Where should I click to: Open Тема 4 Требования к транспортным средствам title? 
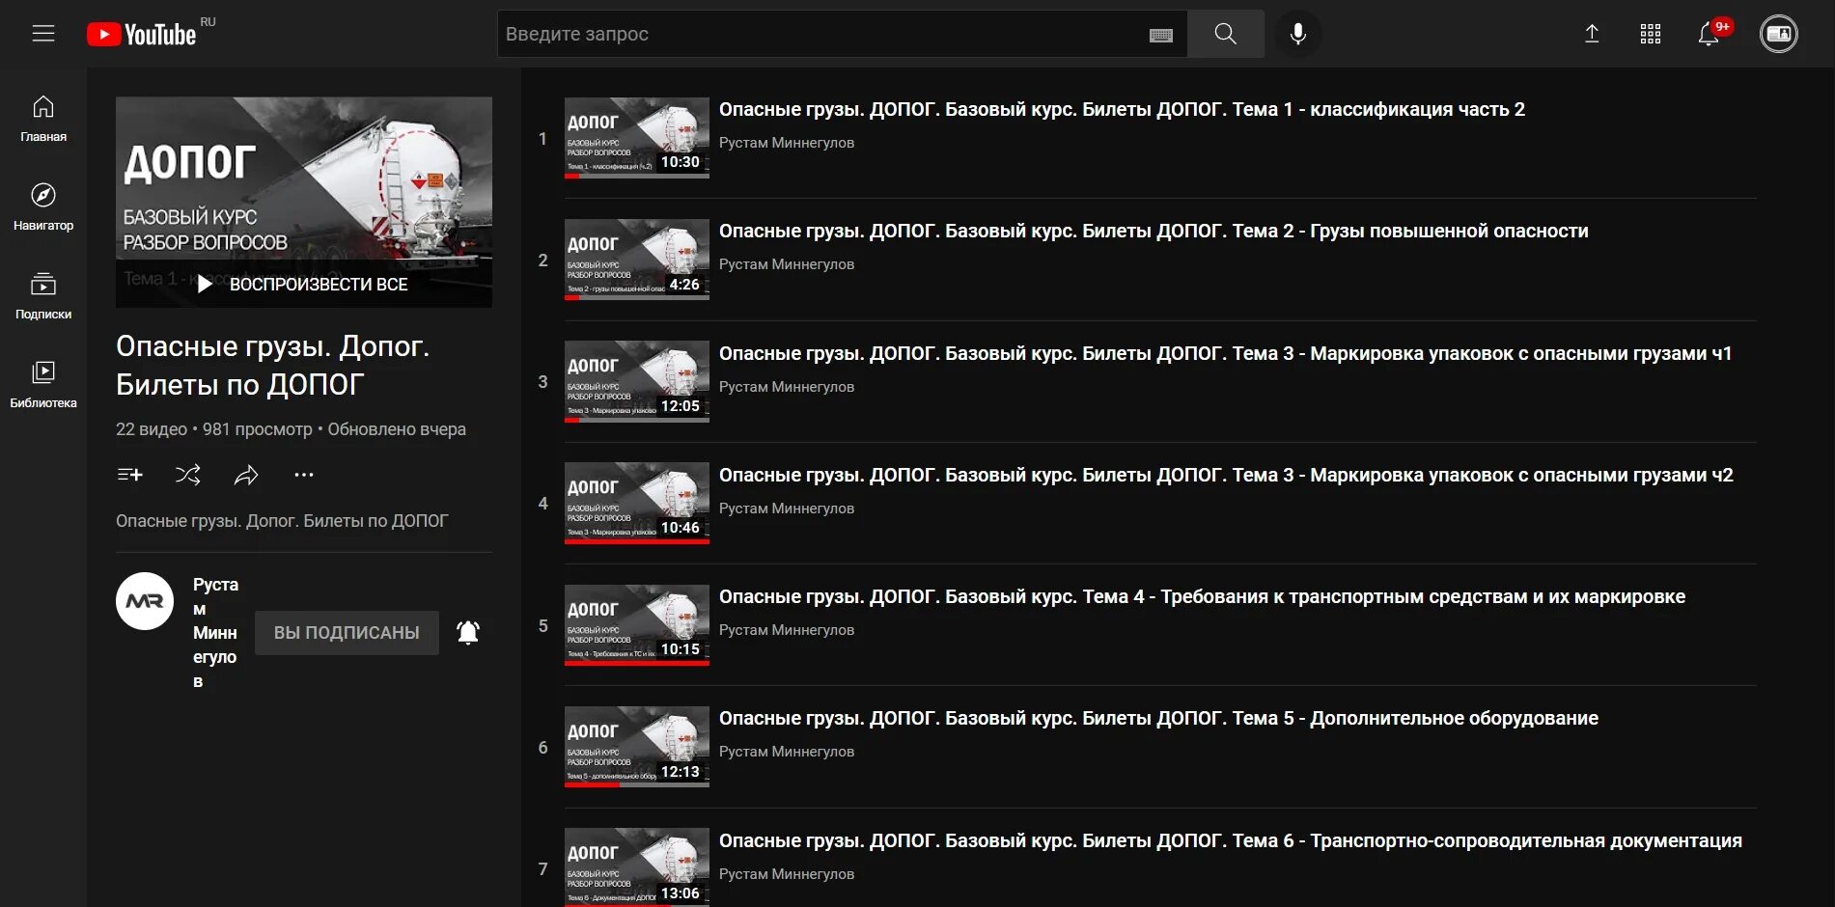[x=1202, y=596]
